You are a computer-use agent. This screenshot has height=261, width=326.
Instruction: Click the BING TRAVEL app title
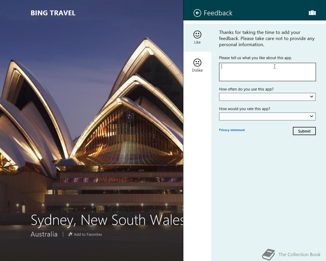point(53,13)
